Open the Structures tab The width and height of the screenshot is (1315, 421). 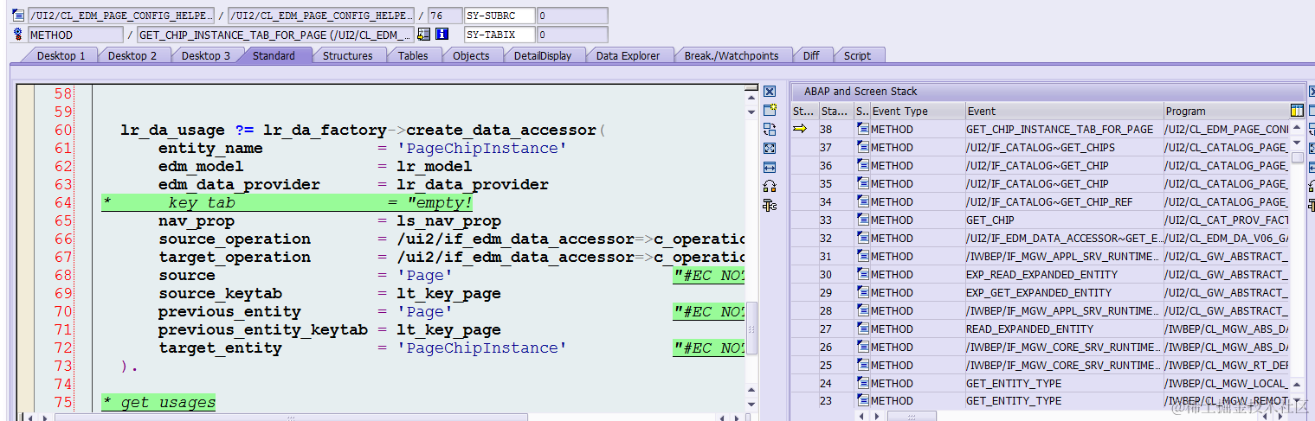pyautogui.click(x=347, y=55)
